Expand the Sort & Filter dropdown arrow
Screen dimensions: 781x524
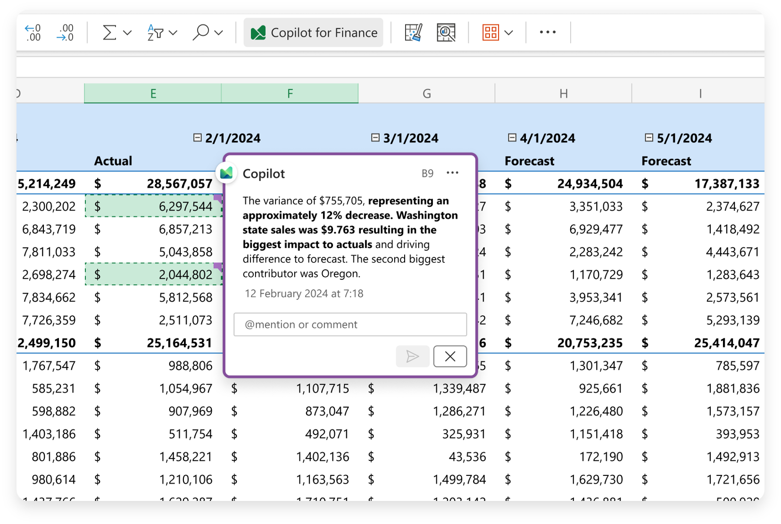click(173, 33)
